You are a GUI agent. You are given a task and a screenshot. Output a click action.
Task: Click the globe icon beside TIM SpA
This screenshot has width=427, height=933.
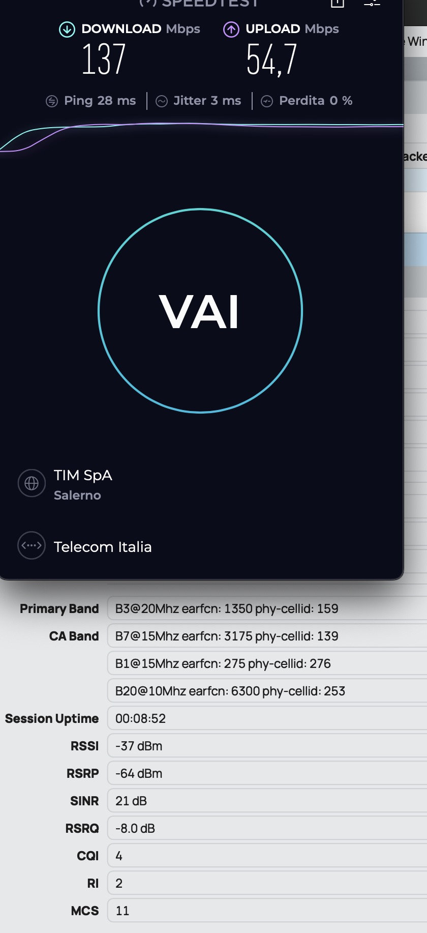click(x=32, y=483)
